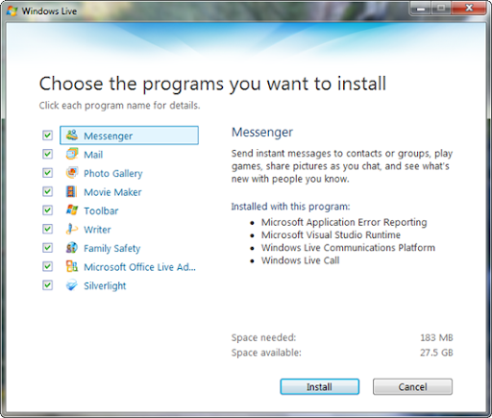The width and height of the screenshot is (492, 418).
Task: Click the Install button
Action: click(319, 386)
